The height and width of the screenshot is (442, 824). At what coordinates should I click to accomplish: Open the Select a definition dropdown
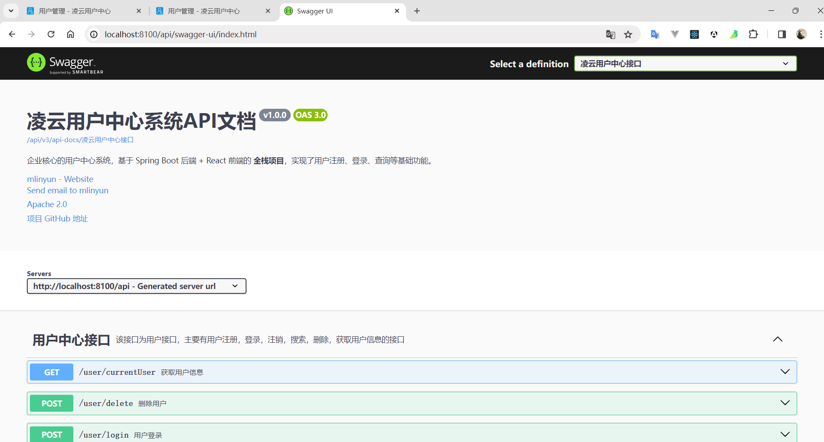pos(685,64)
